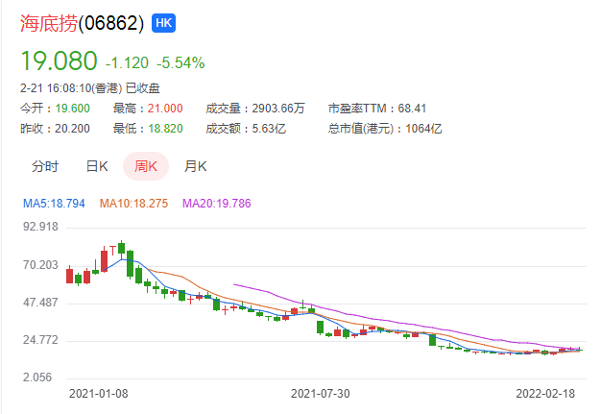601x414 pixels.
Task: Click the 47.487 y-axis label
Action: (x=40, y=303)
